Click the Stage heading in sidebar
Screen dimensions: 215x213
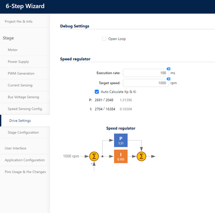coord(8,38)
